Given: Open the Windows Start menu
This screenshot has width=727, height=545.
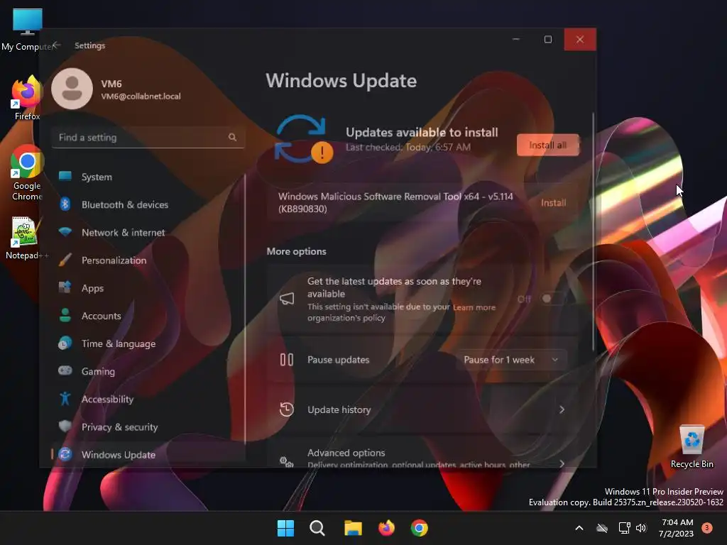Looking at the screenshot, I should [285, 528].
